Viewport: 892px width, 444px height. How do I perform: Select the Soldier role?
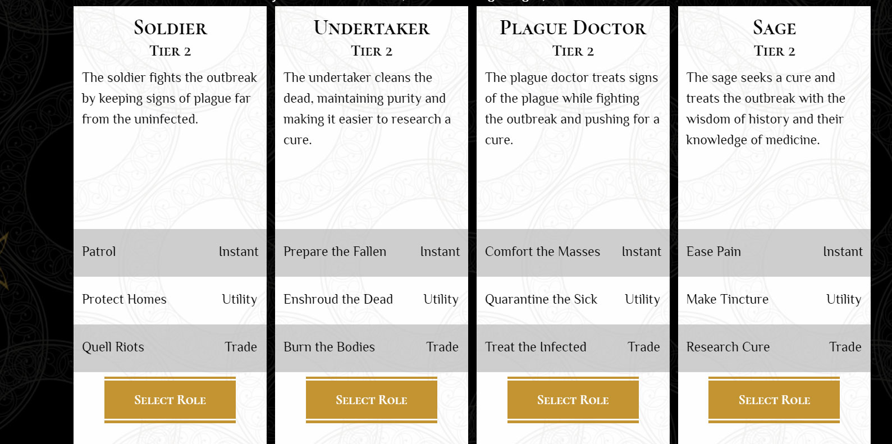170,400
